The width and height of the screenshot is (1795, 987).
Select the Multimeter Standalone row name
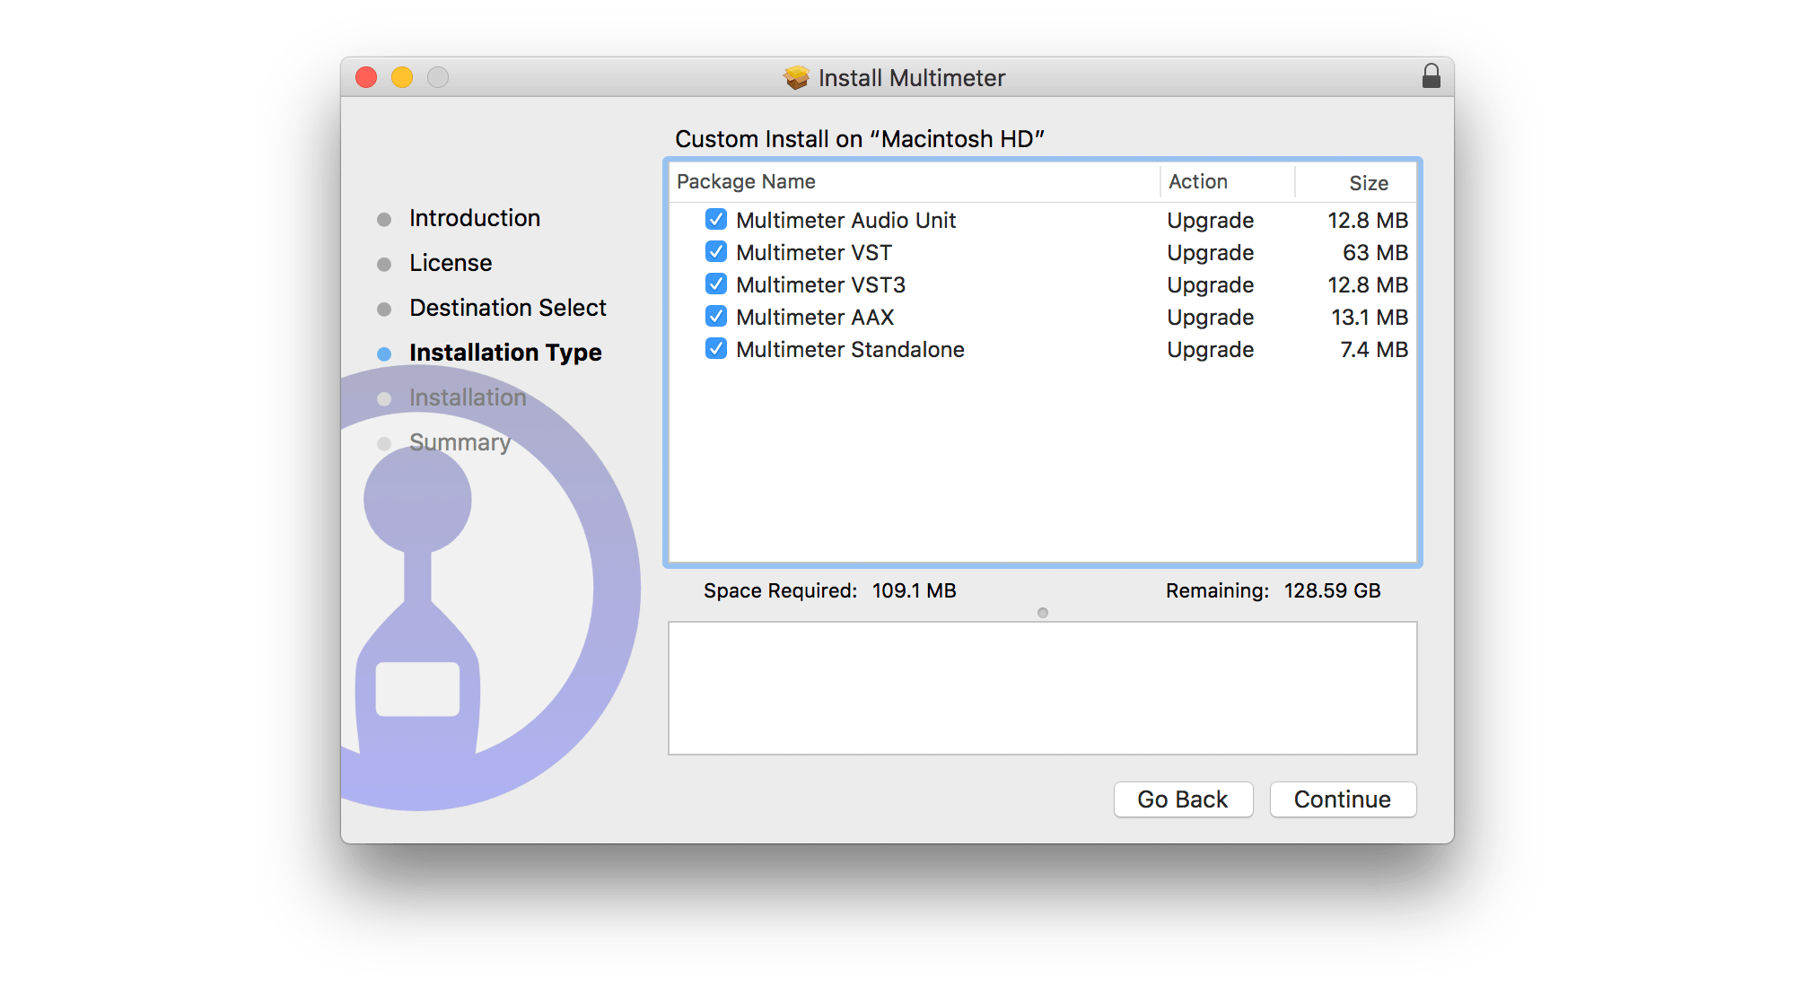850,349
